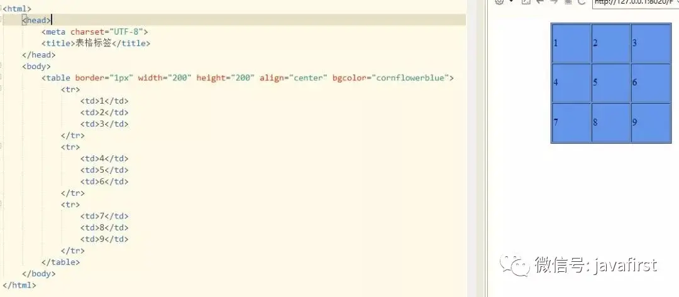Image resolution: width=679 pixels, height=297 pixels.
Task: Place cursor on the meta charset line
Action: [x=95, y=31]
